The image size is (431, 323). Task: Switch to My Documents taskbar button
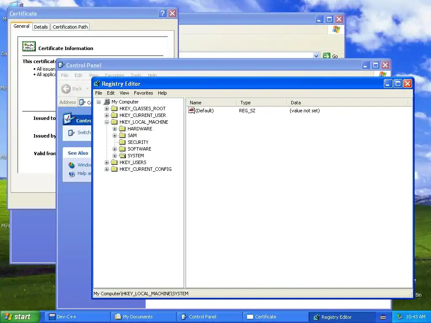(x=144, y=317)
